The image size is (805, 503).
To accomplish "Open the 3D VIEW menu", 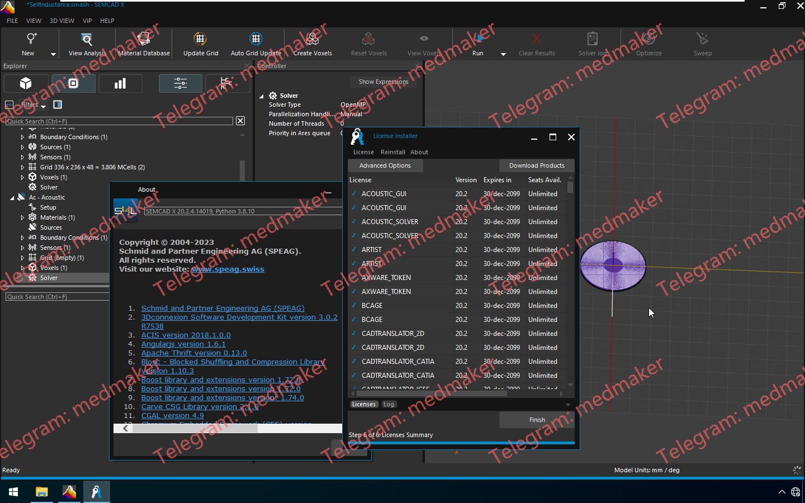I will 62,21.
